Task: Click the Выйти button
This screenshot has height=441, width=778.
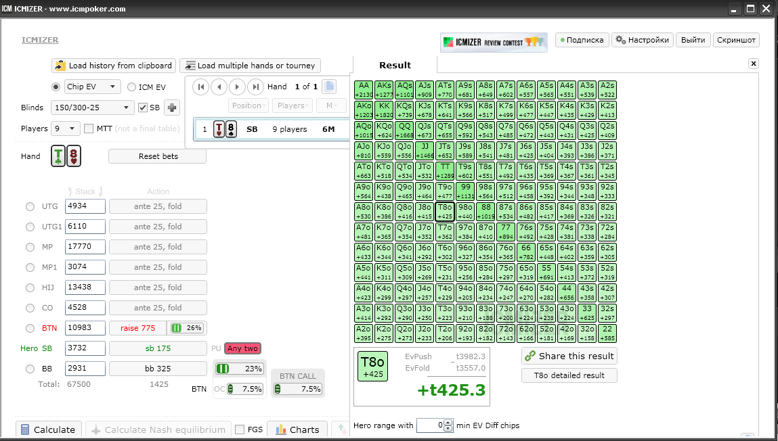Action: click(693, 40)
